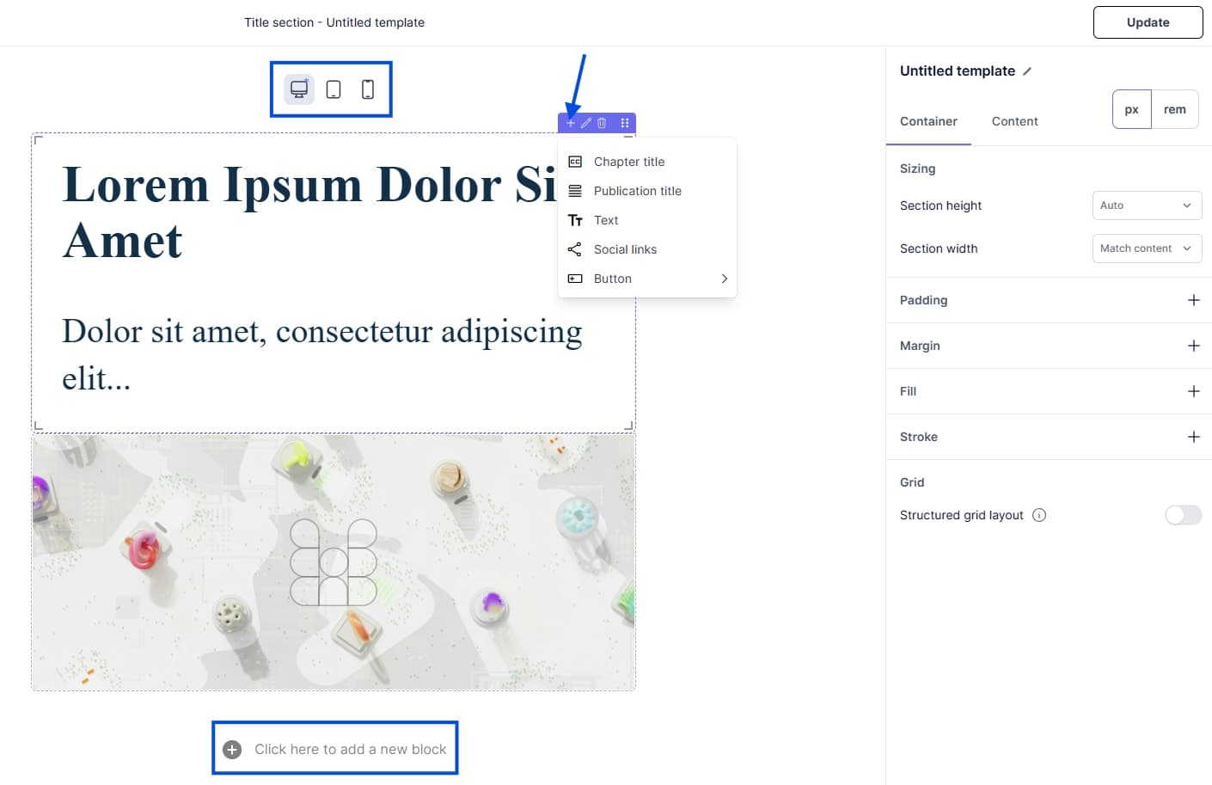Click the drag handle icon on the block toolbar
1212x785 pixels.
coord(625,122)
